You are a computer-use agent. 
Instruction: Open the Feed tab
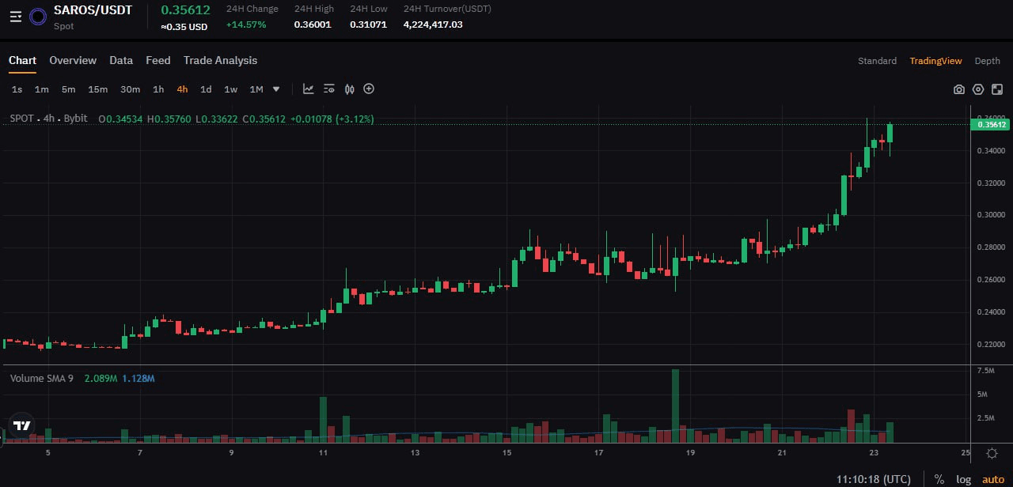(x=158, y=60)
